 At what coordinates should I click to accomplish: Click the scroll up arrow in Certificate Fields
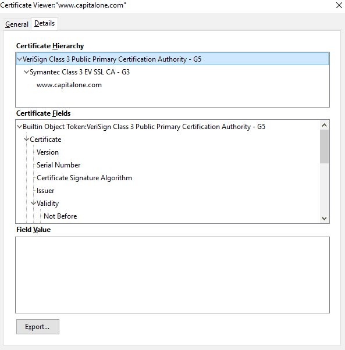pos(324,125)
